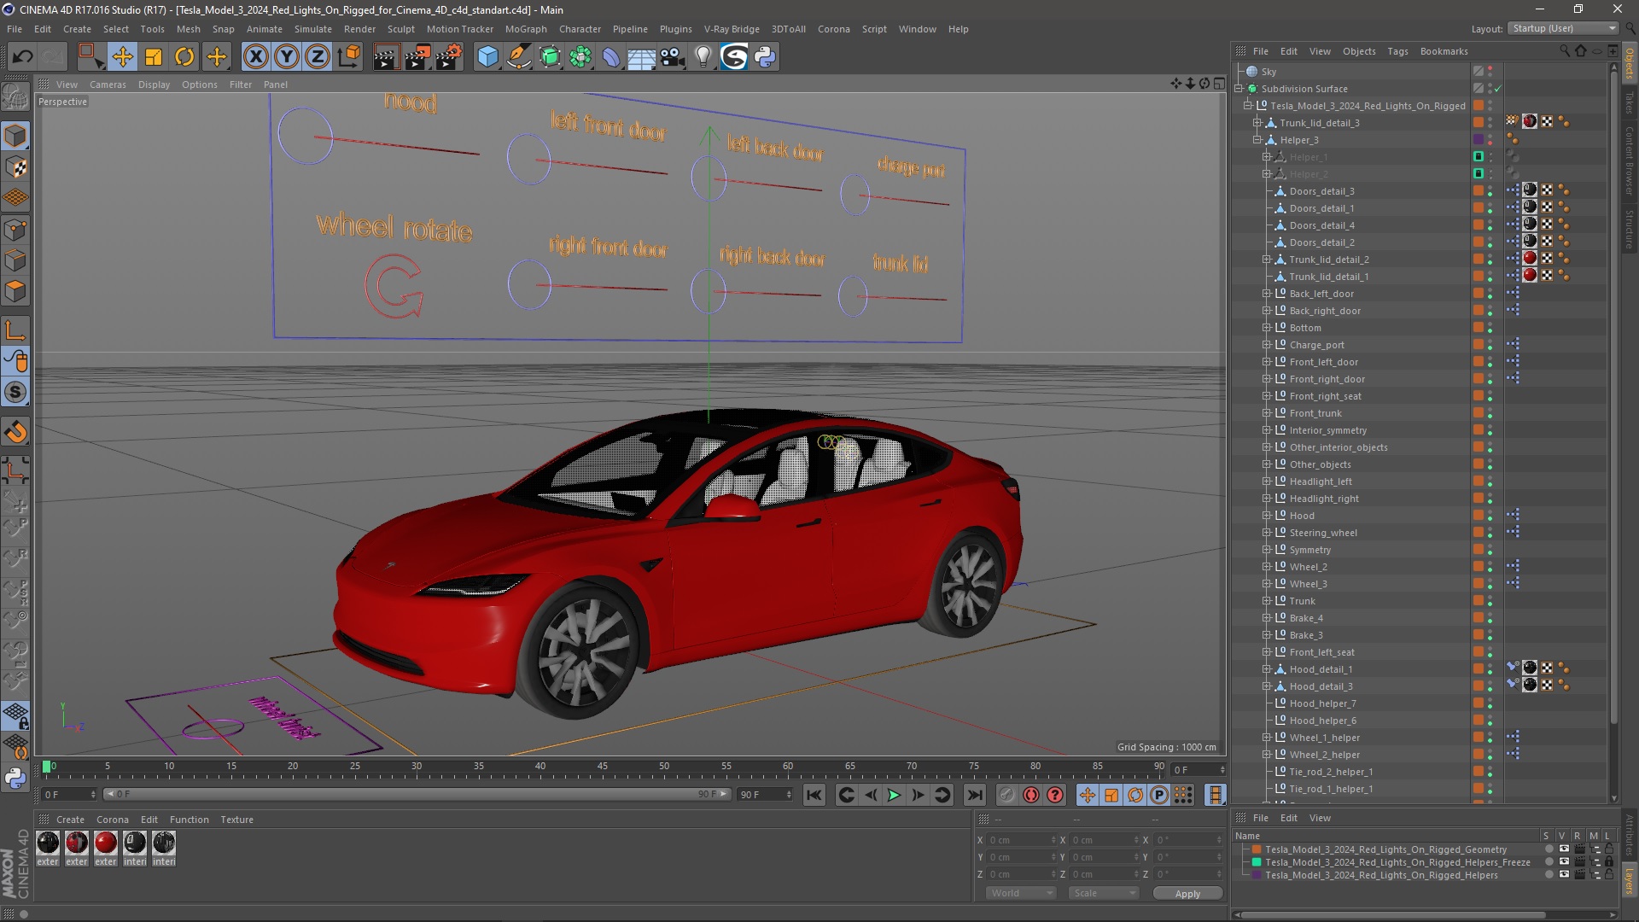Click the Play Forward button
This screenshot has width=1639, height=922.
894,795
